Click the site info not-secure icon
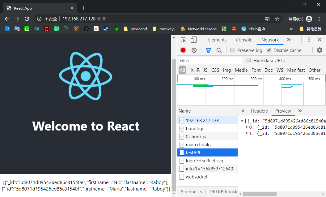326x197 pixels. tap(39, 19)
